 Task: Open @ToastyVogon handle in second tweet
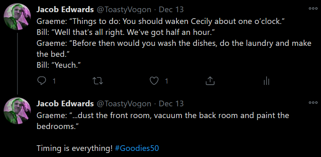(x=124, y=104)
